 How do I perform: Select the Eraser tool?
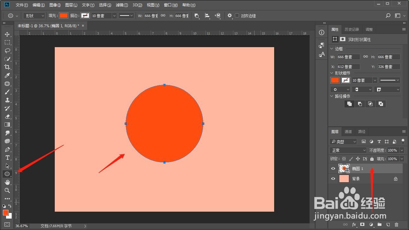click(x=7, y=116)
